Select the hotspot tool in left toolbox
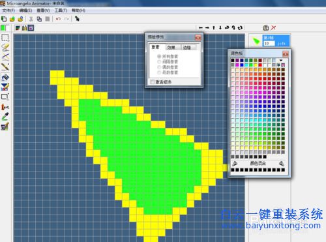Image resolution: width=326 pixels, height=242 pixels. pos(5,107)
